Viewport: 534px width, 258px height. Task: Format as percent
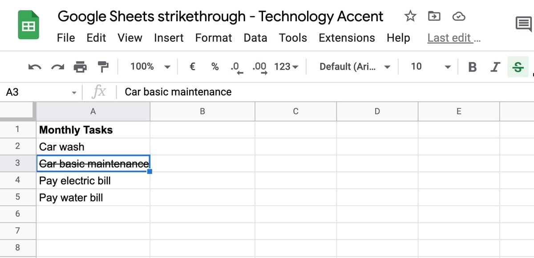pos(215,67)
